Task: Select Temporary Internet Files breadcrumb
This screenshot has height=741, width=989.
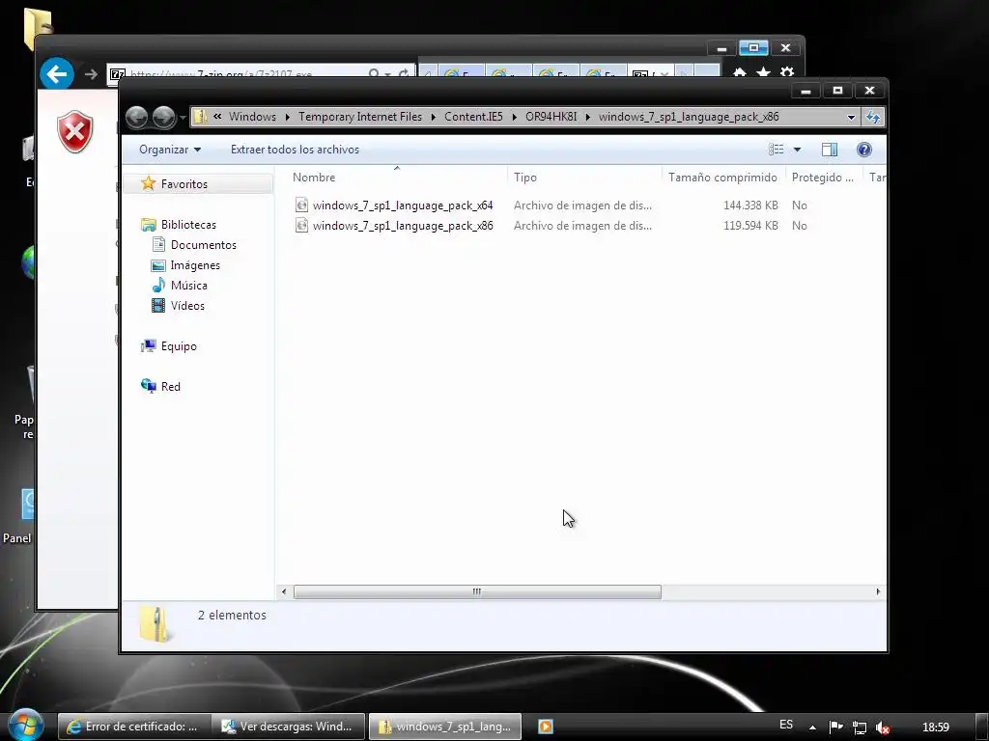Action: pos(360,117)
